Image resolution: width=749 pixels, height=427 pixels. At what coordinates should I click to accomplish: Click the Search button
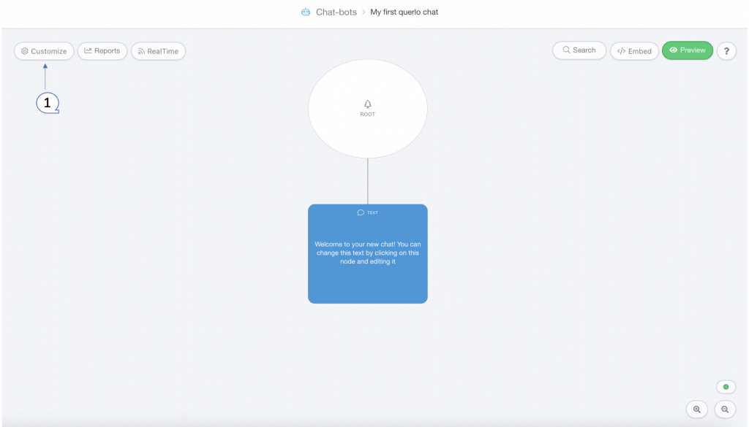[x=579, y=50]
